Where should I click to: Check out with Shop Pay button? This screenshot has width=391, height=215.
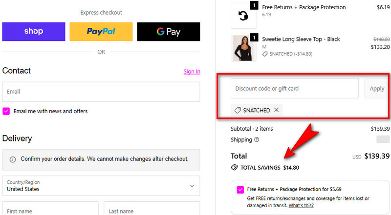pyautogui.click(x=34, y=32)
